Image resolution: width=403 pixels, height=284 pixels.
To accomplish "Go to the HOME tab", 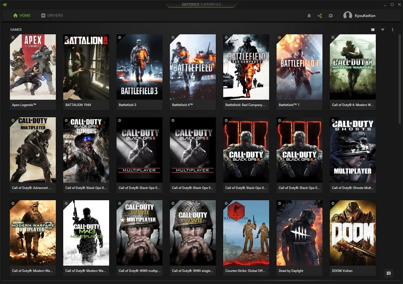I will click(x=22, y=15).
